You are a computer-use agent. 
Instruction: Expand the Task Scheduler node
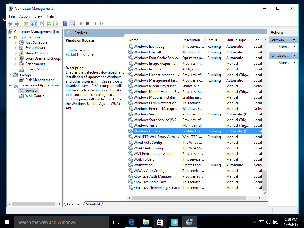point(16,43)
